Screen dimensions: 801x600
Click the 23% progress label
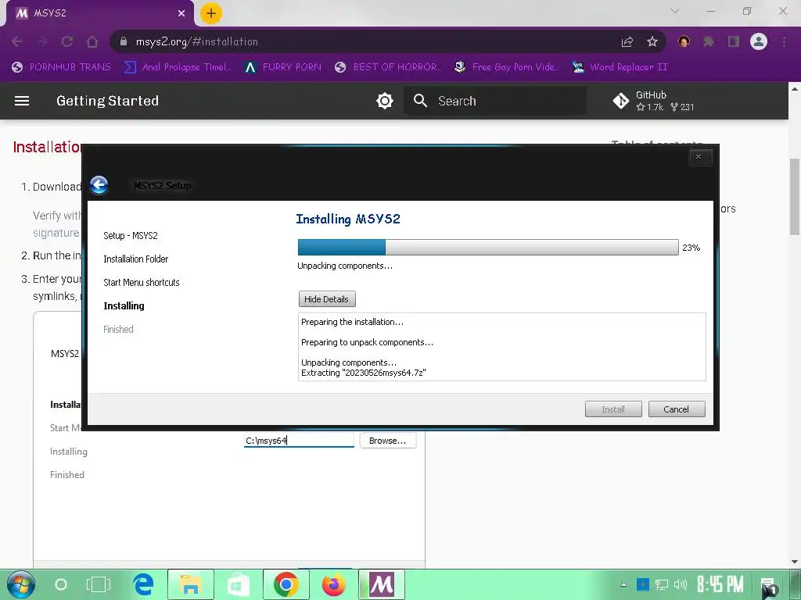pos(691,248)
